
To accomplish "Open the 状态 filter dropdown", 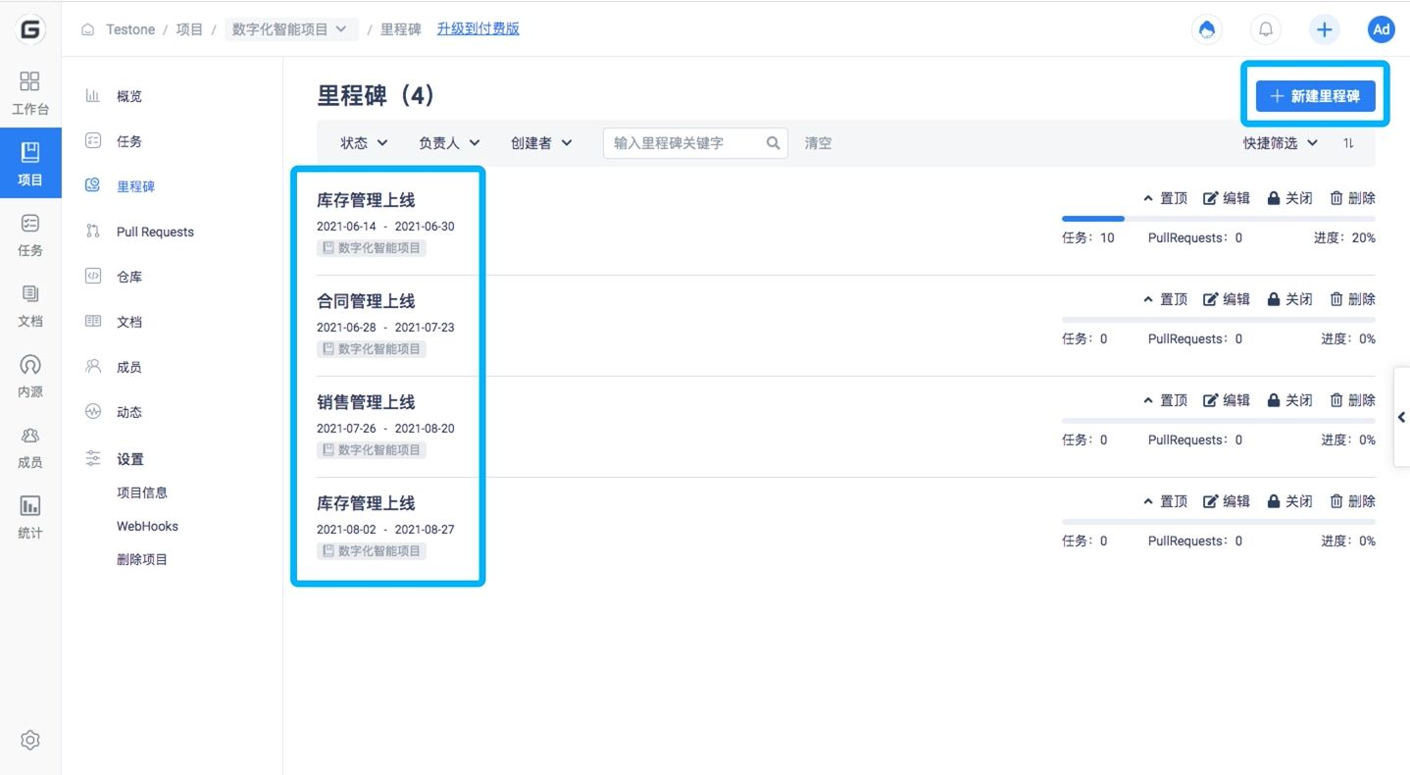I will [364, 143].
